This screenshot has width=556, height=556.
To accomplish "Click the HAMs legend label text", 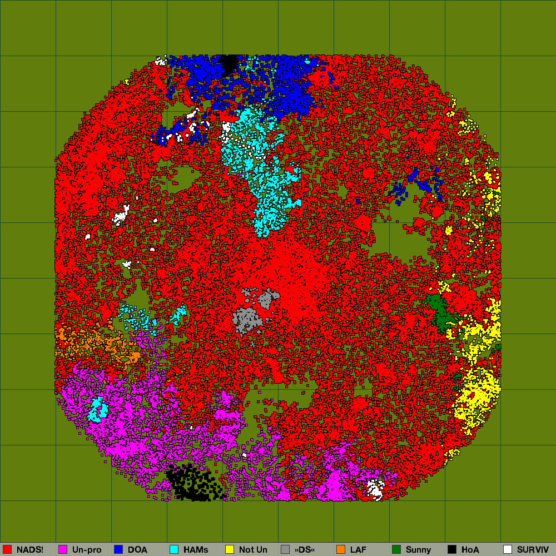I will tap(196, 549).
